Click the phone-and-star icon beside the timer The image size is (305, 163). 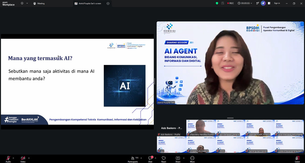coord(257,3)
